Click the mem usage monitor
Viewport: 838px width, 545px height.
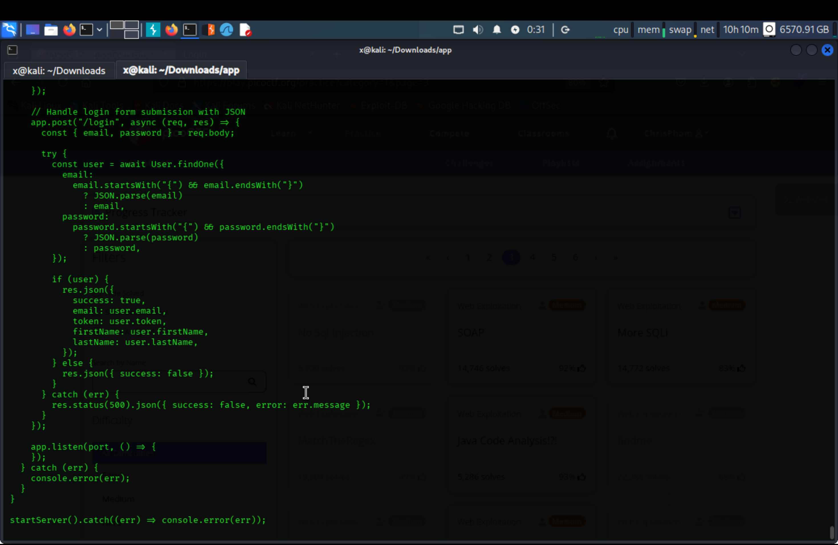coord(648,30)
